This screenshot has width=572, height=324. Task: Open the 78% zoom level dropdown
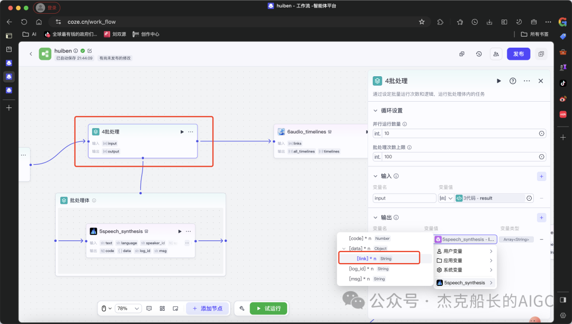(x=128, y=308)
